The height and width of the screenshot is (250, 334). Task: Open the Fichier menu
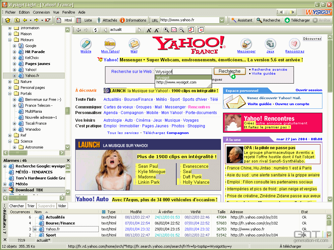pos(11,12)
